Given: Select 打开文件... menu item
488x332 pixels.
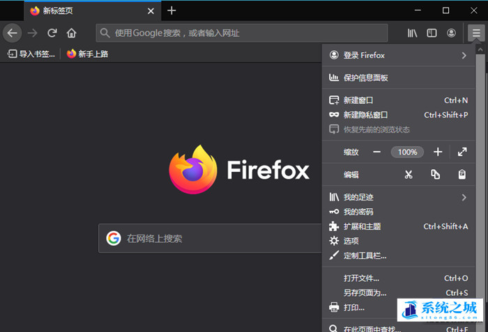Looking at the screenshot, I should [x=398, y=278].
